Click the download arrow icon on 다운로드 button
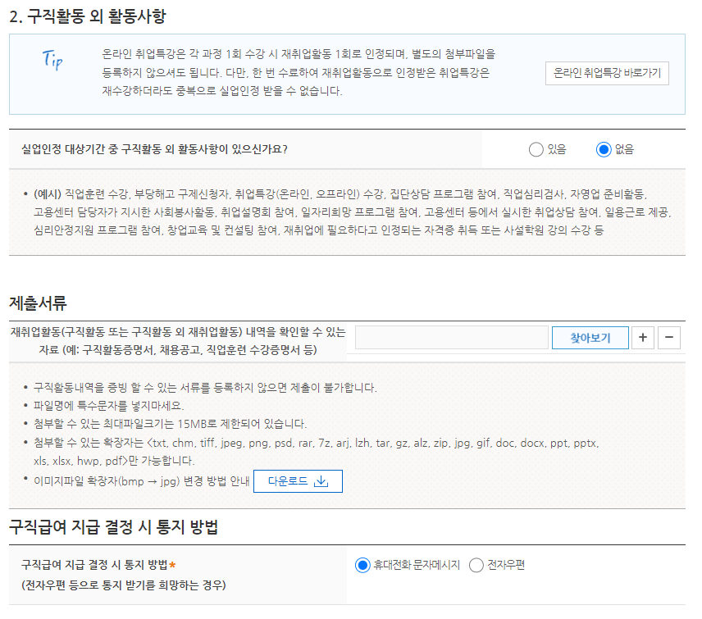The height and width of the screenshot is (619, 702). tap(321, 481)
